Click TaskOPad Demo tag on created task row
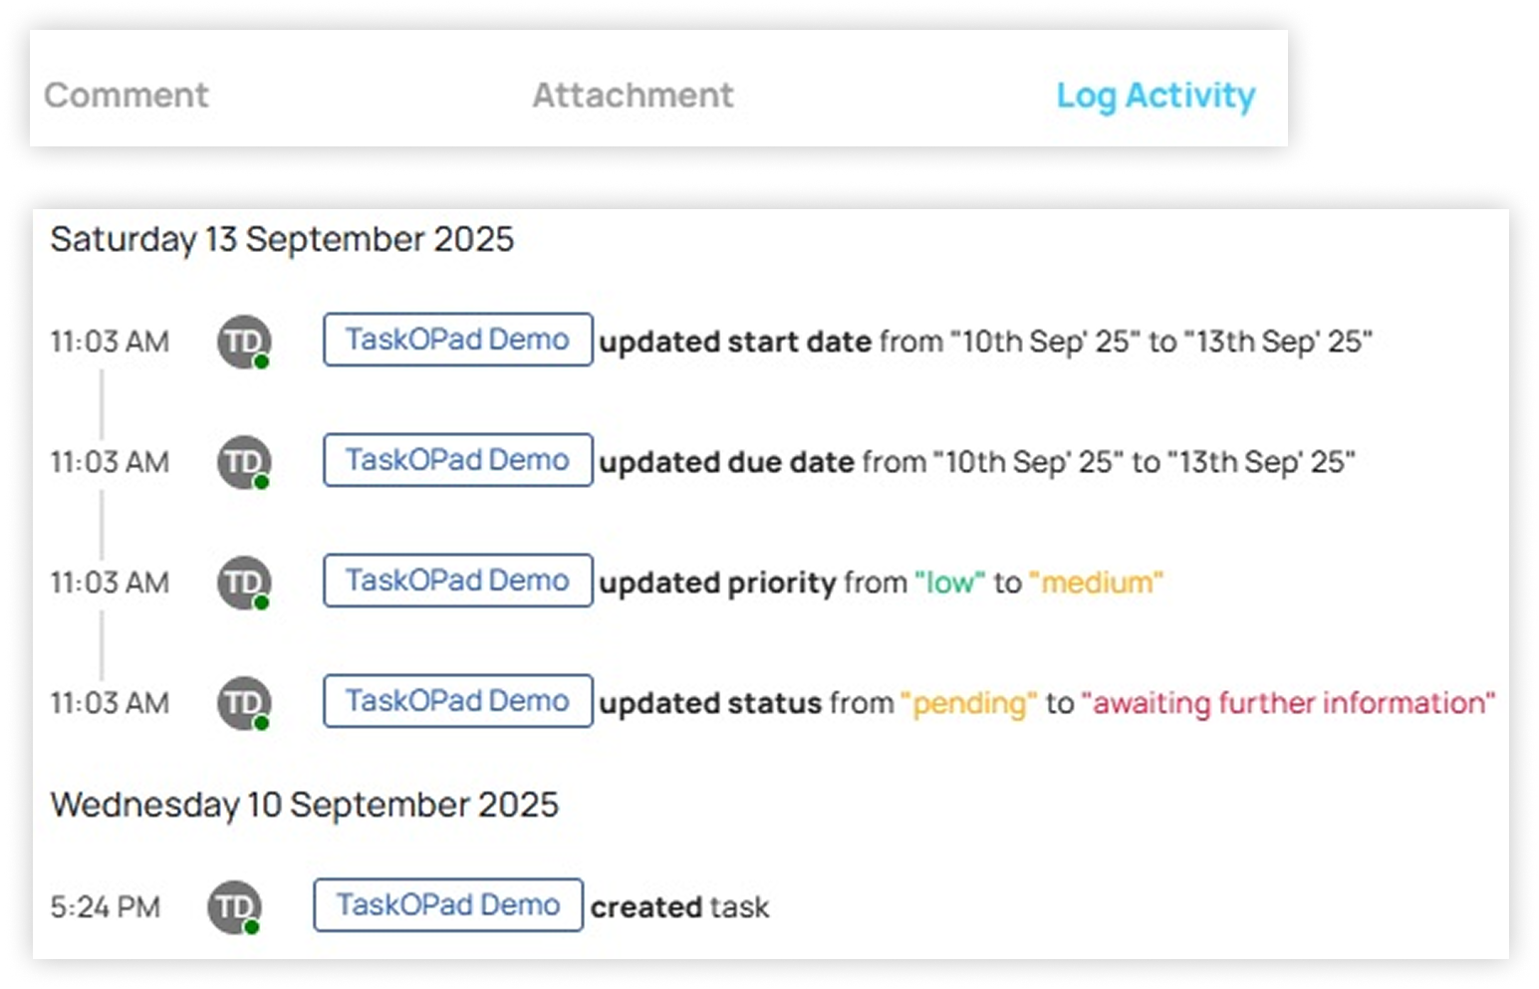 point(448,904)
